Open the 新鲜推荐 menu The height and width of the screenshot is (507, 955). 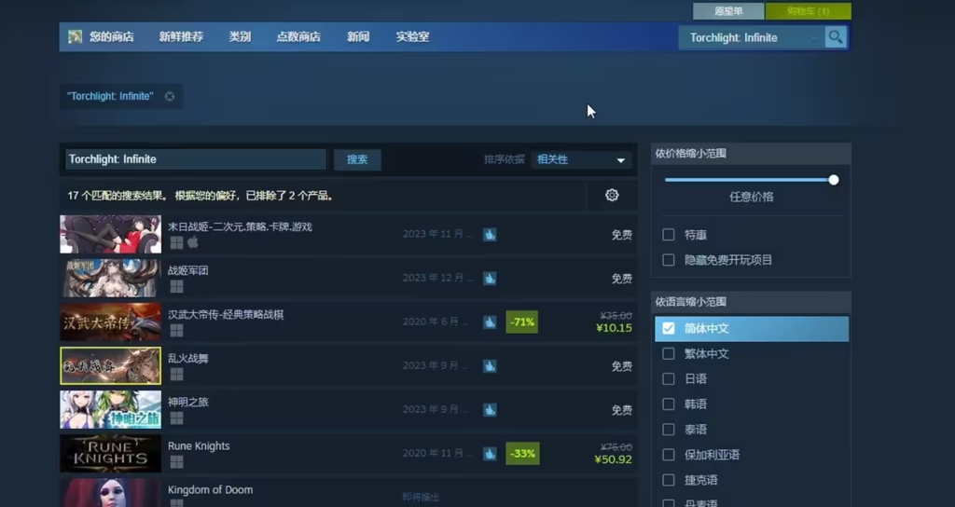coord(181,36)
